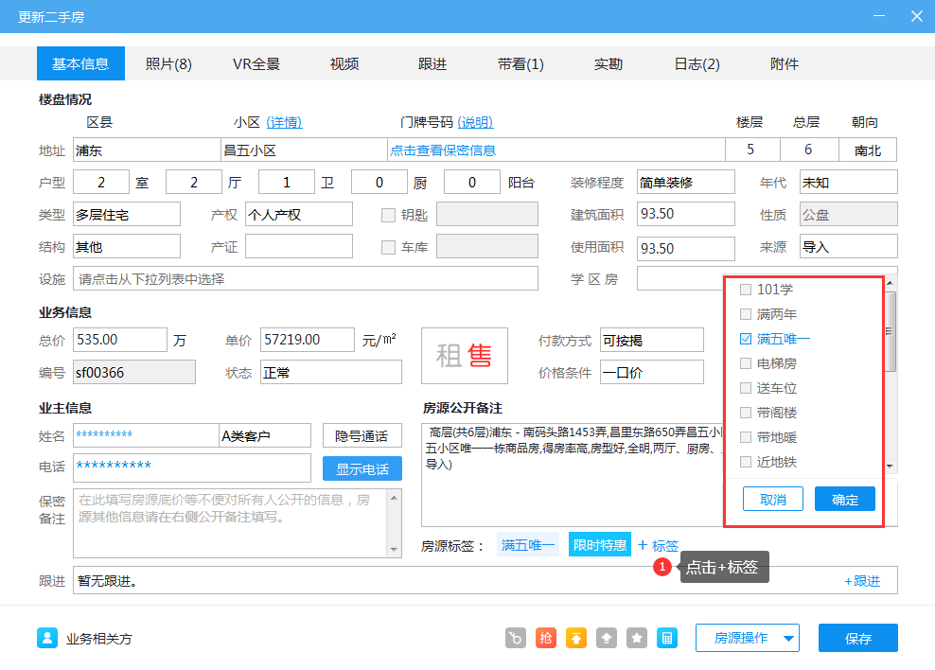The height and width of the screenshot is (670, 935).
Task: Open the 产权 combo box showing 个人产权
Action: (299, 215)
